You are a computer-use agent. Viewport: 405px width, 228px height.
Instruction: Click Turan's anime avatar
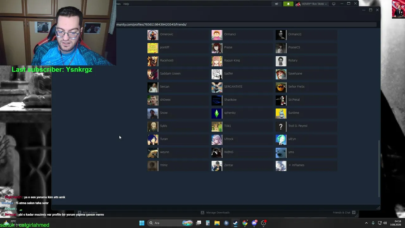pos(153,139)
